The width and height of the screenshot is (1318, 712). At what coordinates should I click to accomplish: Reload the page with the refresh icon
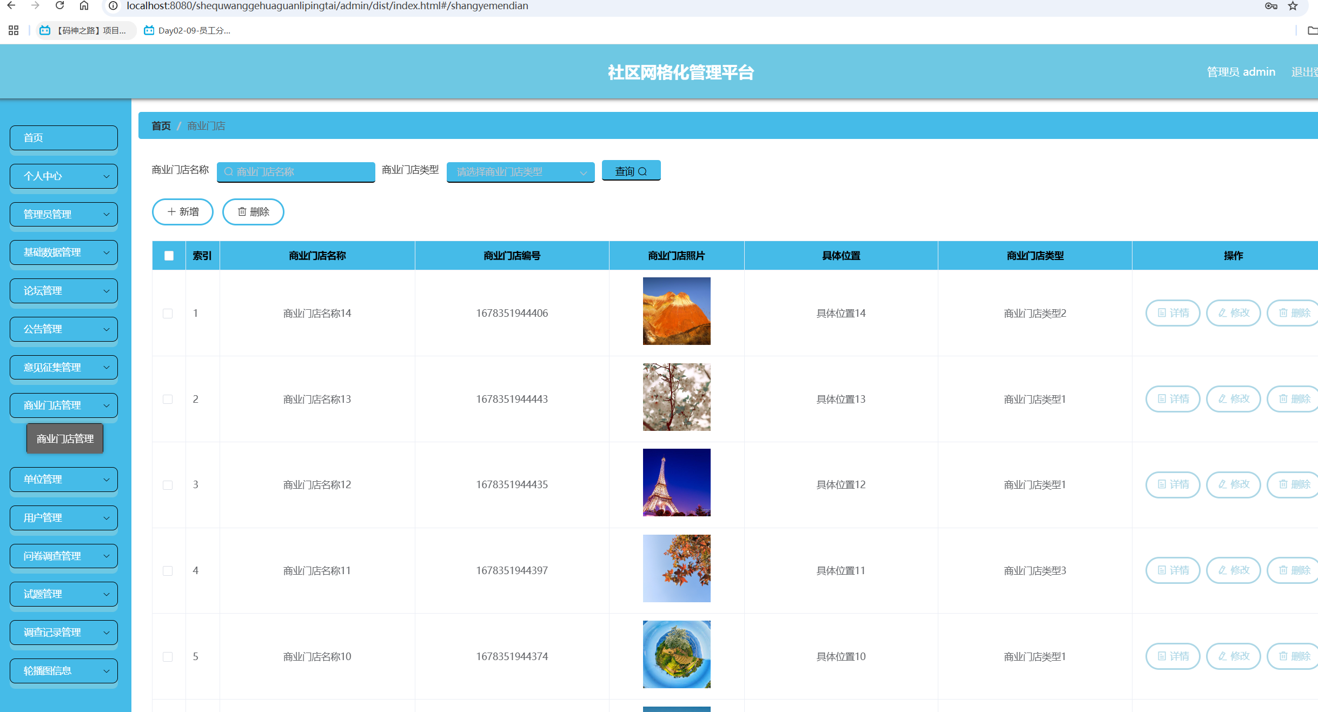(60, 6)
